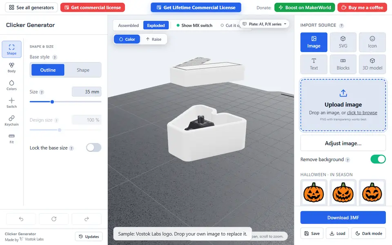This screenshot has height=245, width=392.
Task: Click Get Lifetime Commercial License button
Action: pos(196,7)
